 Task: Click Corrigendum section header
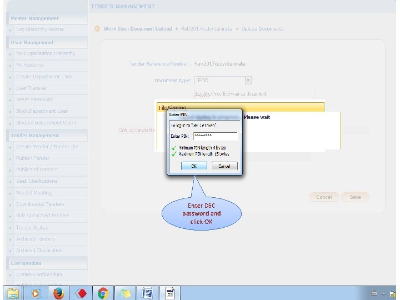(26, 263)
